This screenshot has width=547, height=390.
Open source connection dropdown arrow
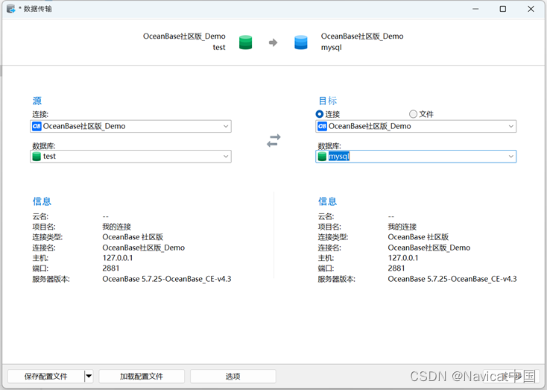(x=226, y=126)
